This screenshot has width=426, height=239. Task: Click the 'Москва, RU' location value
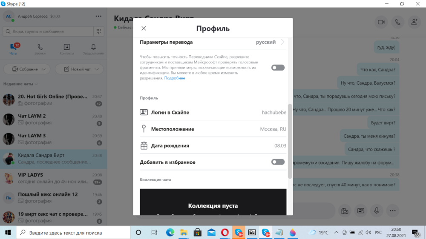[x=273, y=129]
